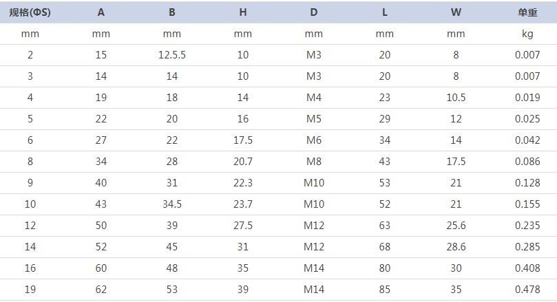Select the 0.478 weight cell
Viewport: 557px width, 302px height.
527,290
